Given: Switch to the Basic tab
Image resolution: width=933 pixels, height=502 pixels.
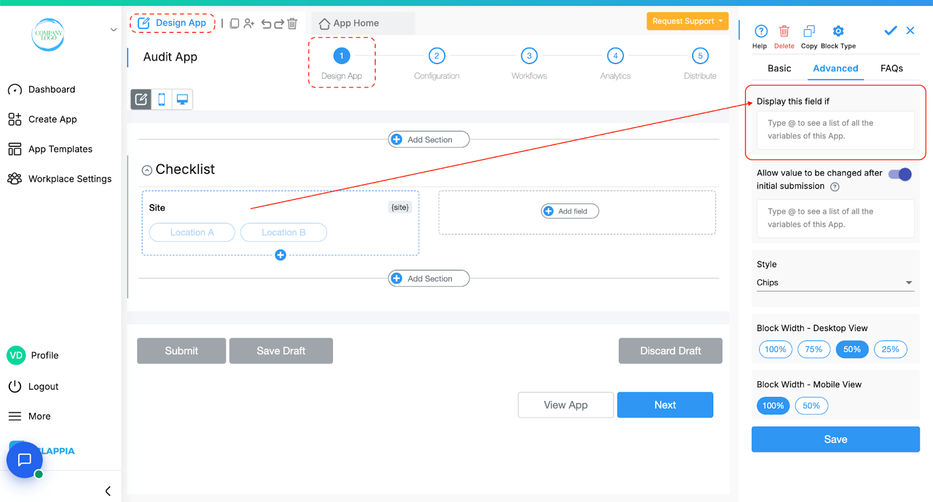Looking at the screenshot, I should [779, 68].
